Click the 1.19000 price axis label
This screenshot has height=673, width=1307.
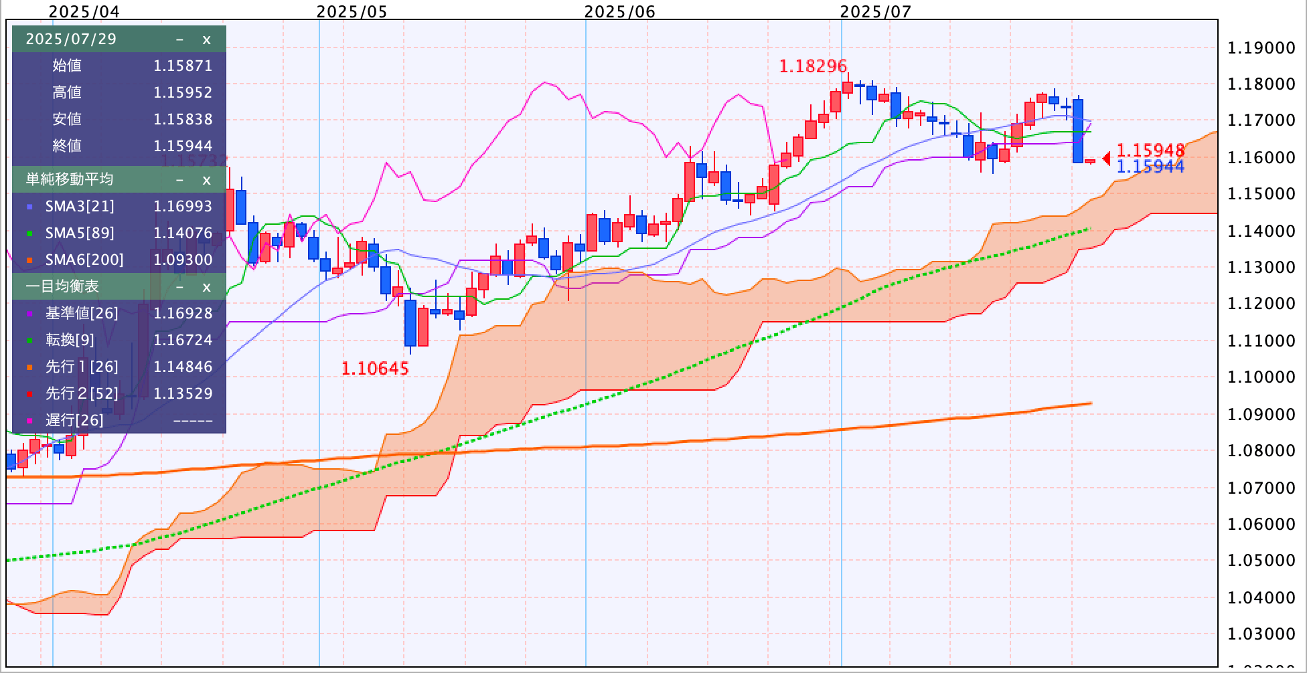click(1261, 48)
